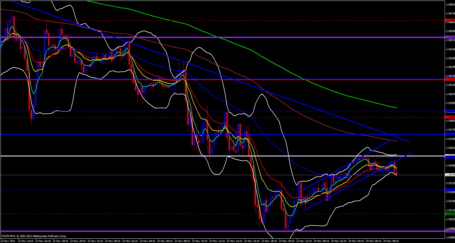Click the 1.56220 price scale label

(450, 76)
